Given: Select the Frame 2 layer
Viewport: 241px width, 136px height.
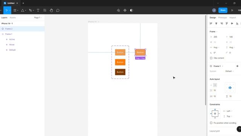Looking at the screenshot, I should [x=22, y=29].
